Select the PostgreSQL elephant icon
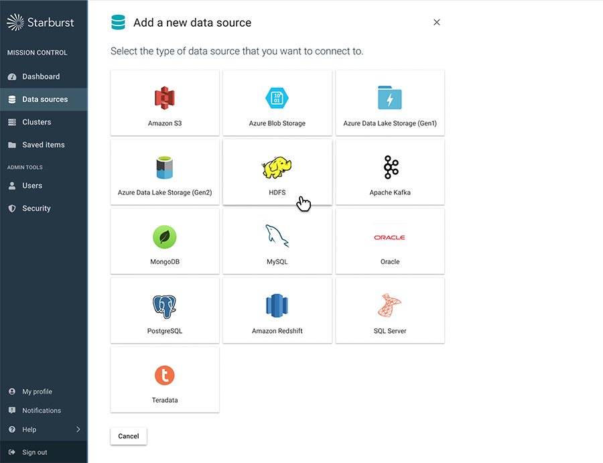The image size is (603, 463). [164, 310]
